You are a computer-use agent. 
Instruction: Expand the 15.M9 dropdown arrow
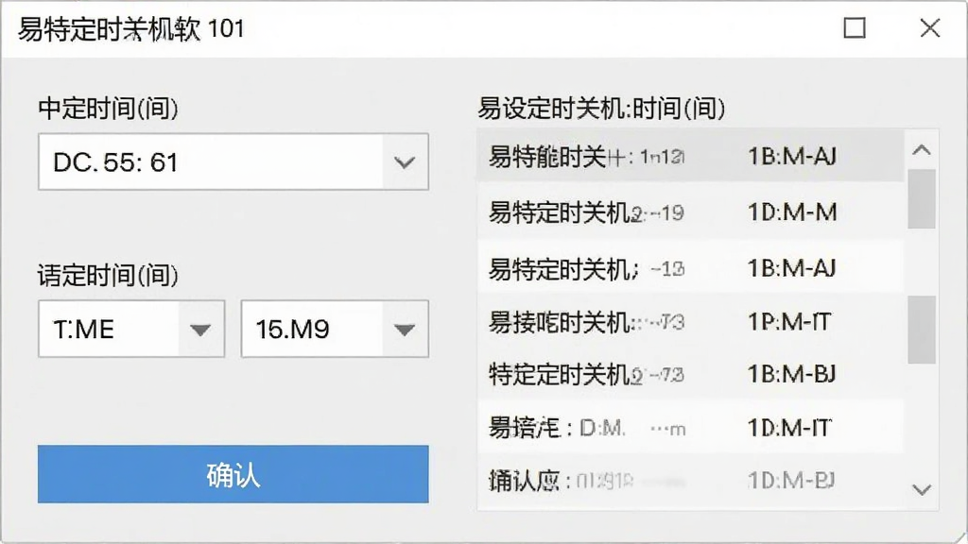coord(405,330)
